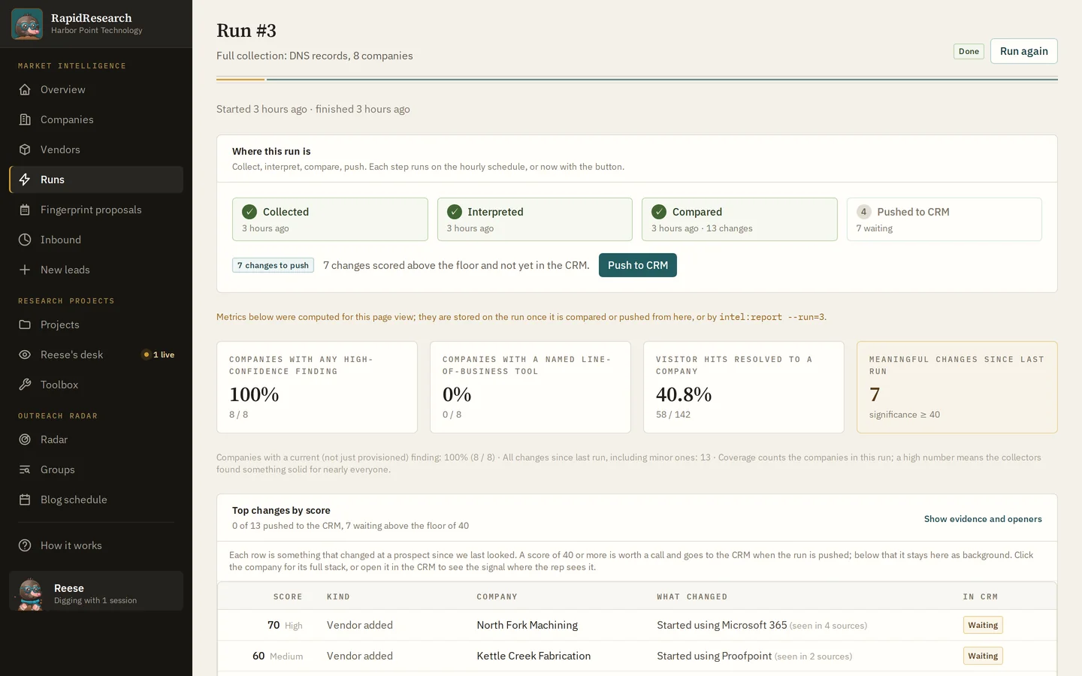Click the Runs lightning bolt icon
Image resolution: width=1082 pixels, height=676 pixels.
coord(25,180)
